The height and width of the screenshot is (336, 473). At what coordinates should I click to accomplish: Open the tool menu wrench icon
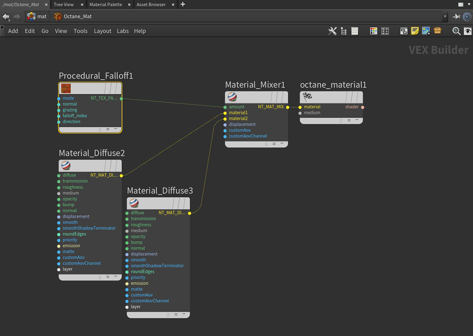tap(332, 31)
